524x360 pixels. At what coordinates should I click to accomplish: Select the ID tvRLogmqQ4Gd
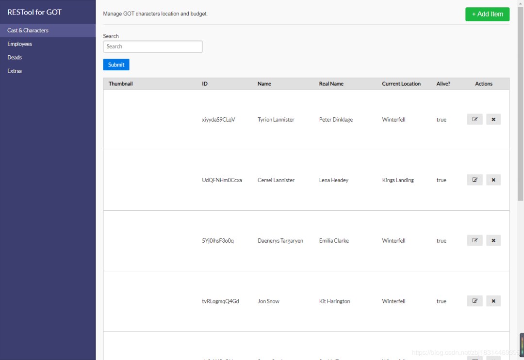tap(221, 301)
